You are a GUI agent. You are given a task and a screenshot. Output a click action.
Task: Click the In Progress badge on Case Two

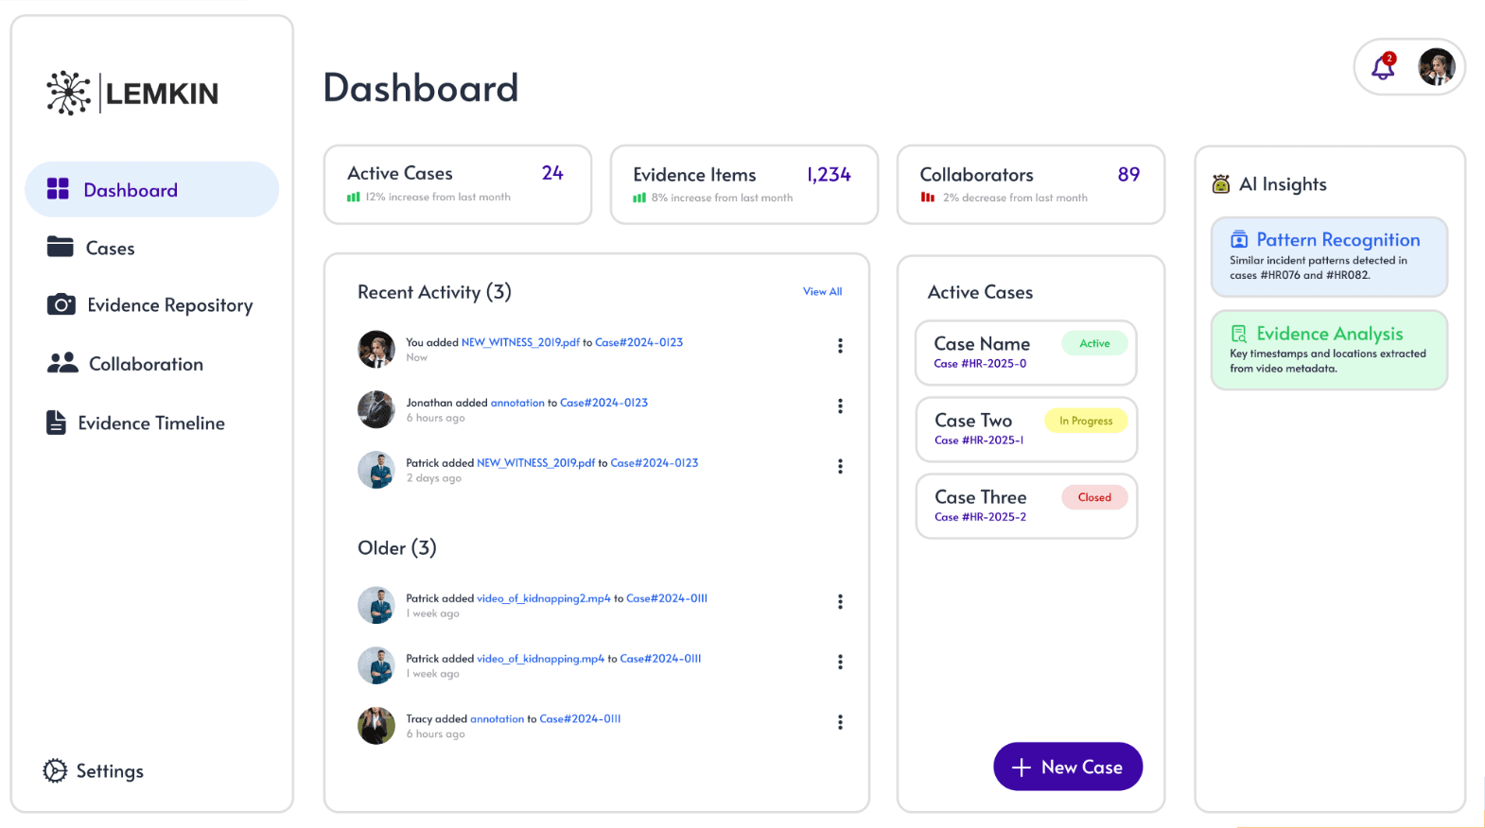1086,421
